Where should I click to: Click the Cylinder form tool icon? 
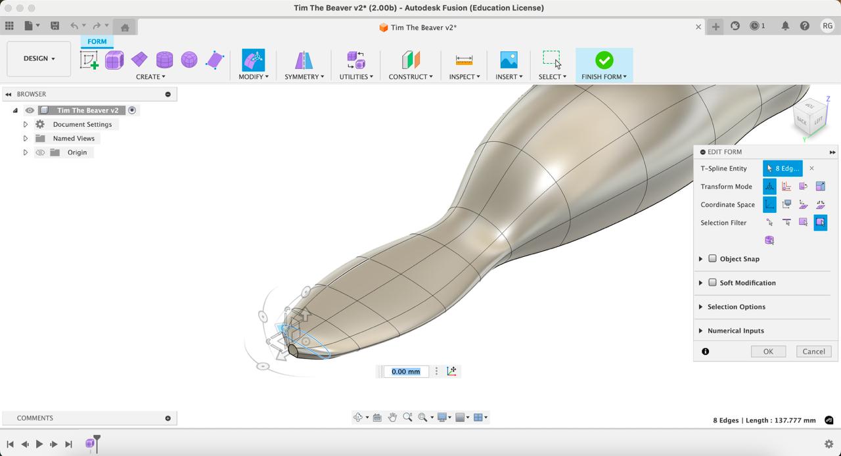[164, 60]
